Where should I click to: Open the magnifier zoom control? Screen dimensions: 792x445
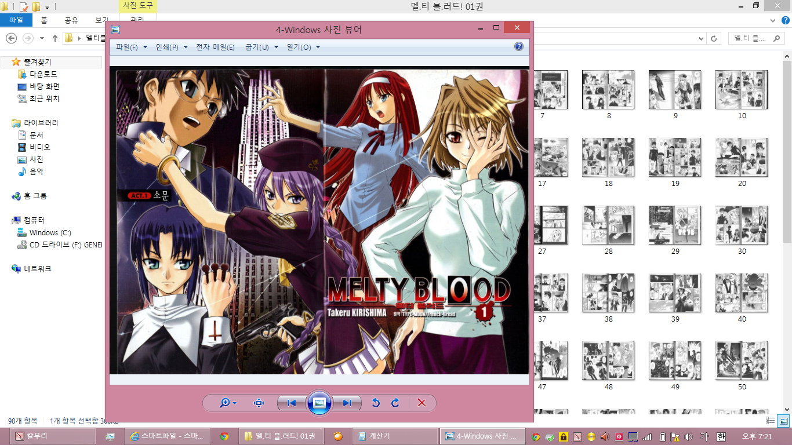[x=227, y=403]
